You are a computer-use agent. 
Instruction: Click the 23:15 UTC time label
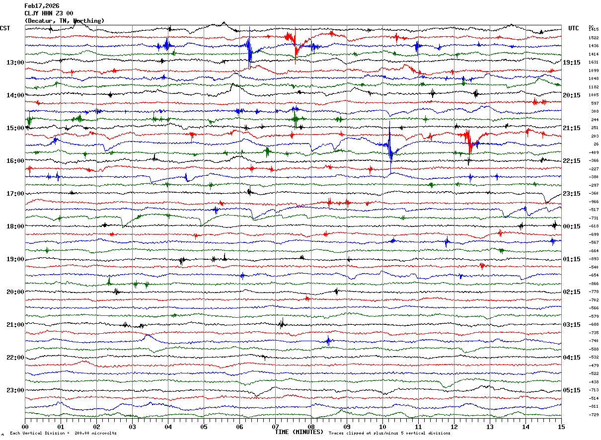pos(572,194)
